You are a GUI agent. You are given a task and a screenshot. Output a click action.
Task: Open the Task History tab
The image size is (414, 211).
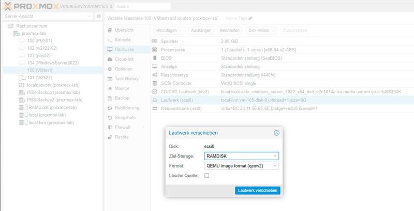pyautogui.click(x=127, y=79)
